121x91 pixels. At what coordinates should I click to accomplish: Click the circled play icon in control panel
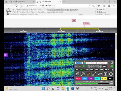(x=112, y=62)
